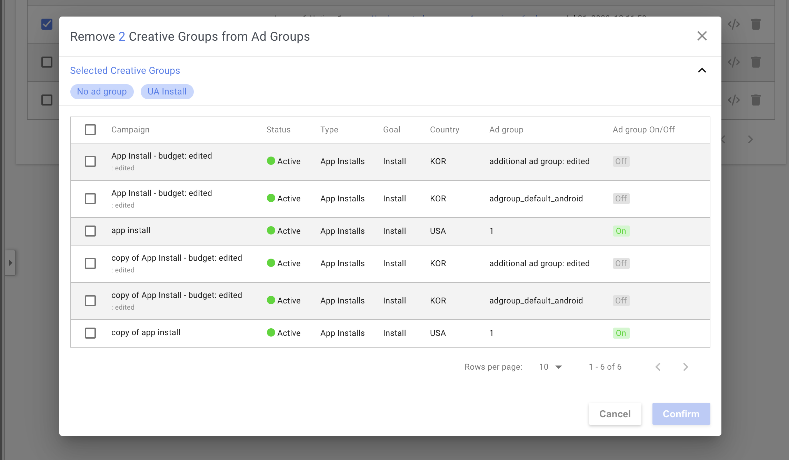Click the Selected Creative Groups heading
Screen dimensions: 789x460
(x=125, y=70)
